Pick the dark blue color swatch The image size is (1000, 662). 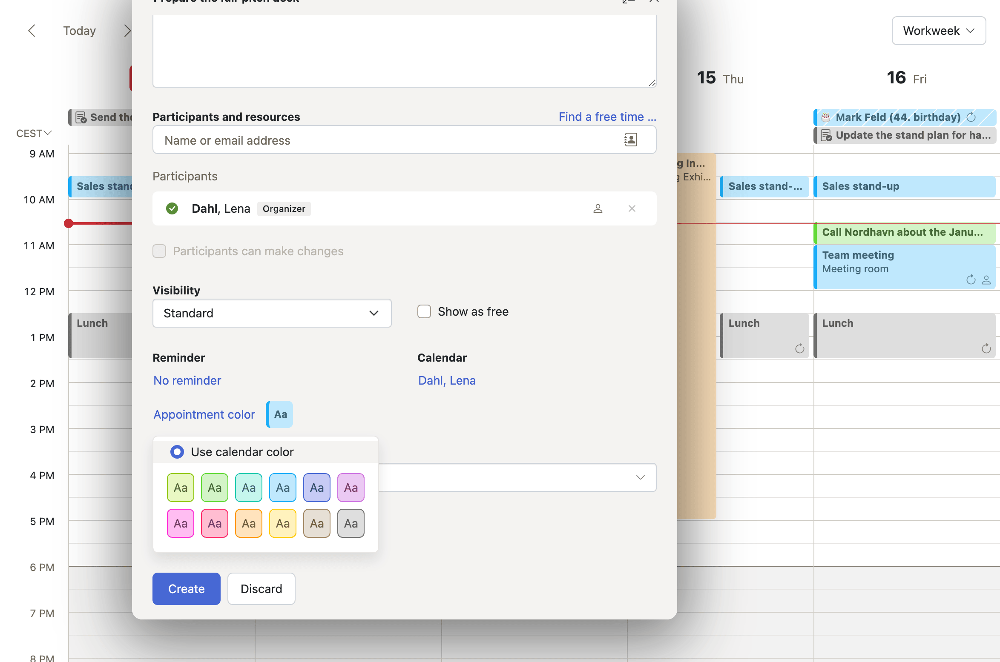click(x=317, y=488)
